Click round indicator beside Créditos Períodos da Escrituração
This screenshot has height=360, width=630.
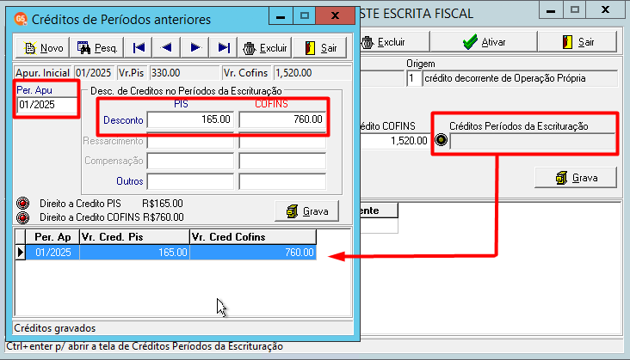(442, 140)
